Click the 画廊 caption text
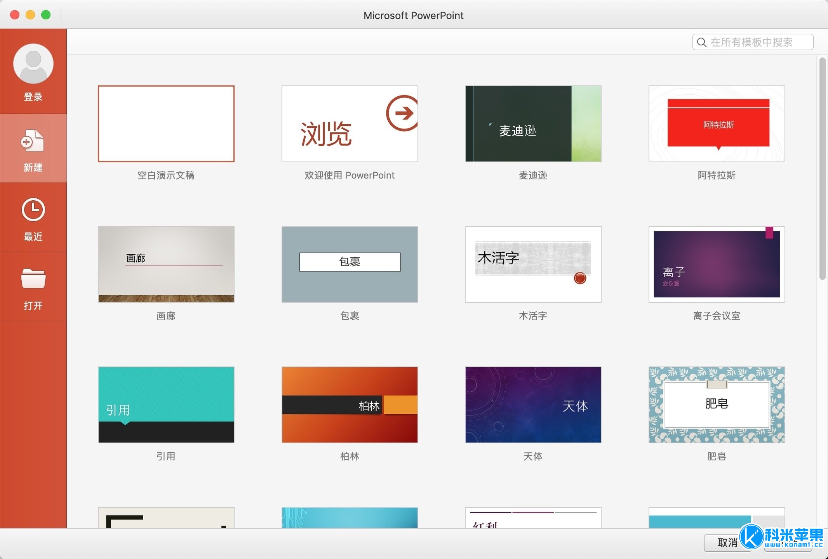 166,316
